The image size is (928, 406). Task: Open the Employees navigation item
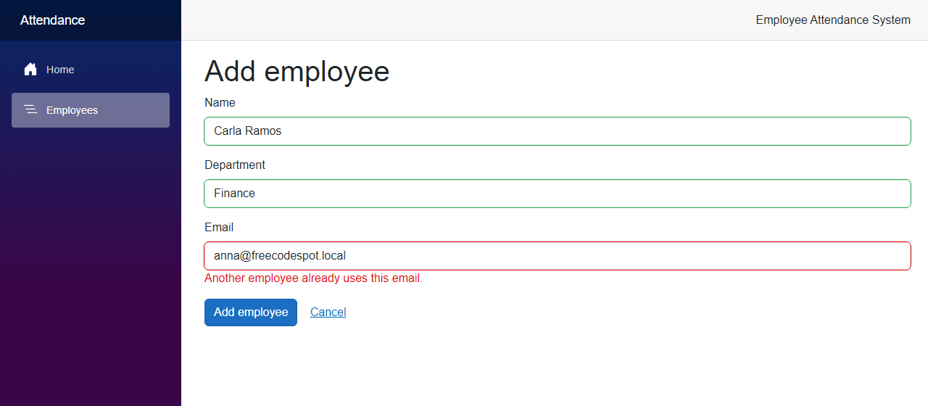(91, 110)
